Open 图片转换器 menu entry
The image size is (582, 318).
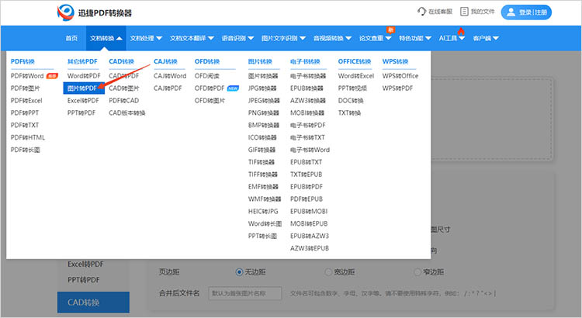[x=263, y=76]
